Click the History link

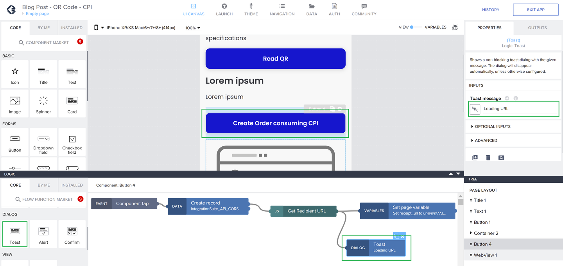point(491,10)
